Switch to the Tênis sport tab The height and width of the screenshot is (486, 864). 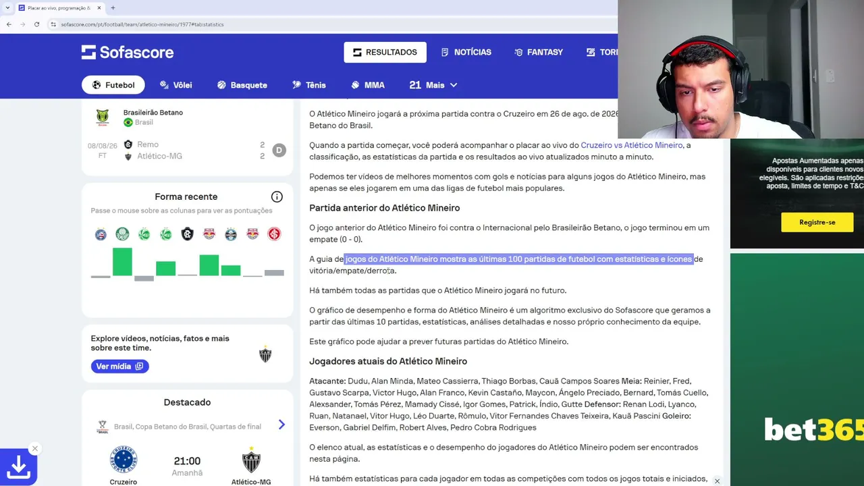[309, 85]
